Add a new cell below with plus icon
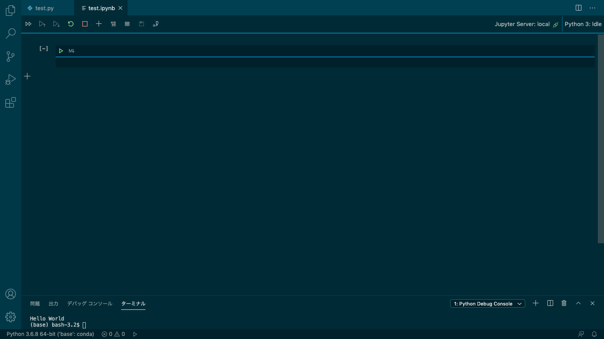This screenshot has width=604, height=339. (x=27, y=76)
